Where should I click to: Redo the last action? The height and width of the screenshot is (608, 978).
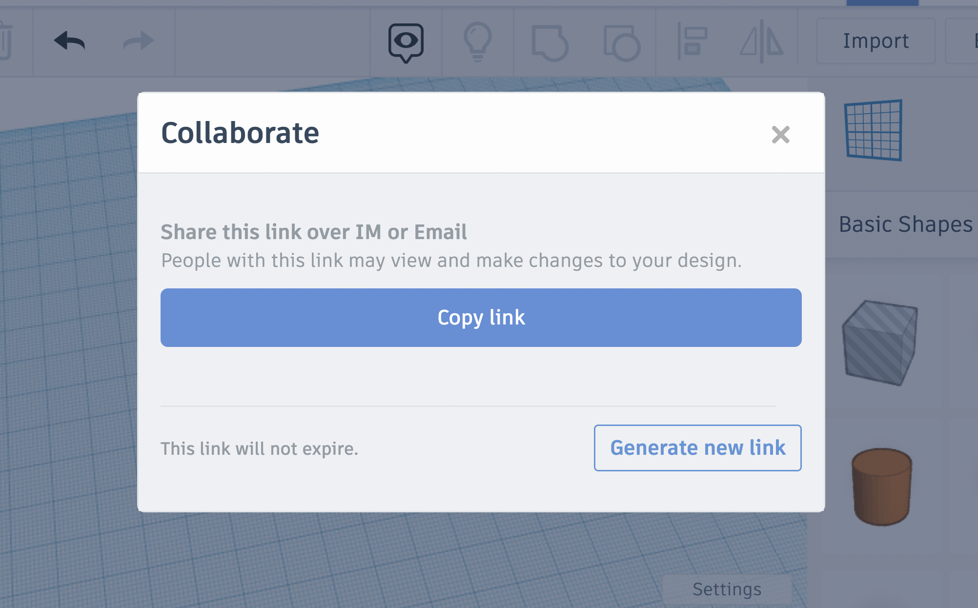click(139, 41)
